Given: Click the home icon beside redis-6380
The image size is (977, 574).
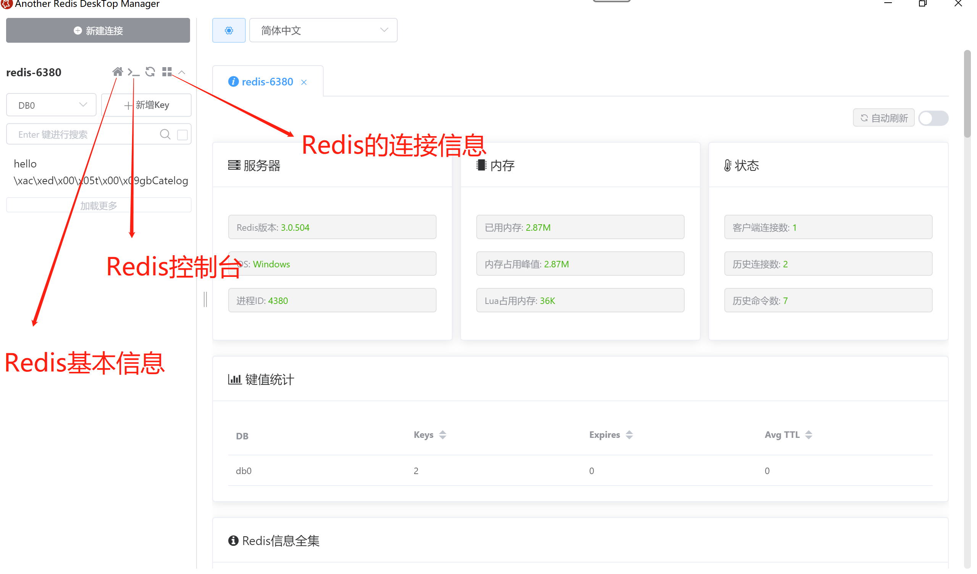Looking at the screenshot, I should point(118,72).
